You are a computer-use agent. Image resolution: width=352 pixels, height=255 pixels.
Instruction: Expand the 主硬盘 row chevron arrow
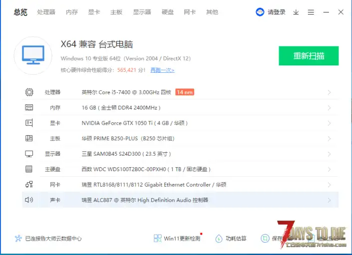tap(329, 170)
